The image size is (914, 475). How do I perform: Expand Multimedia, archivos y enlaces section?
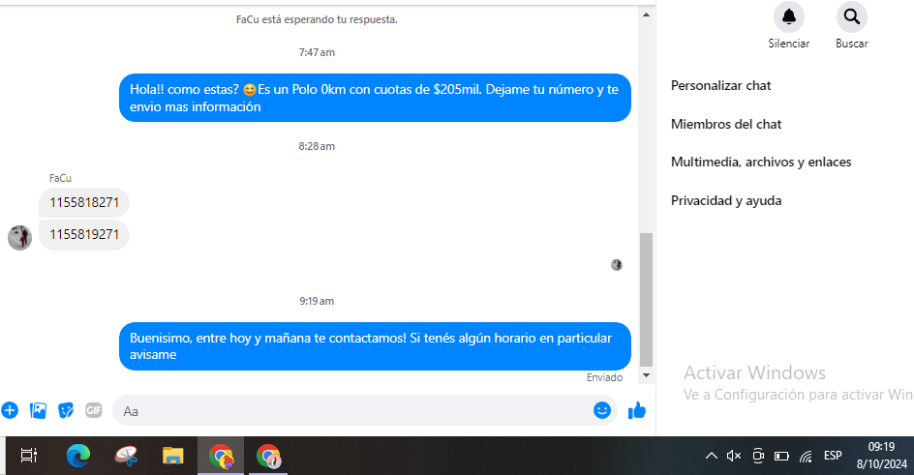tap(761, 162)
